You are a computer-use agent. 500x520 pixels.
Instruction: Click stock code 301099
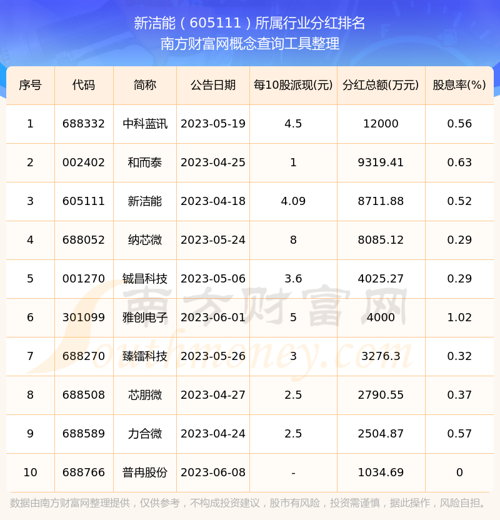point(84,317)
